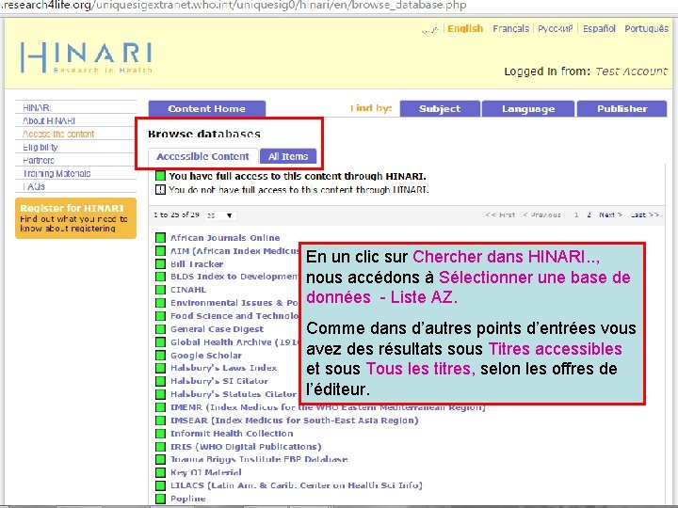This screenshot has width=678, height=508.
Task: Switch to the All Items tab
Action: click(x=288, y=156)
